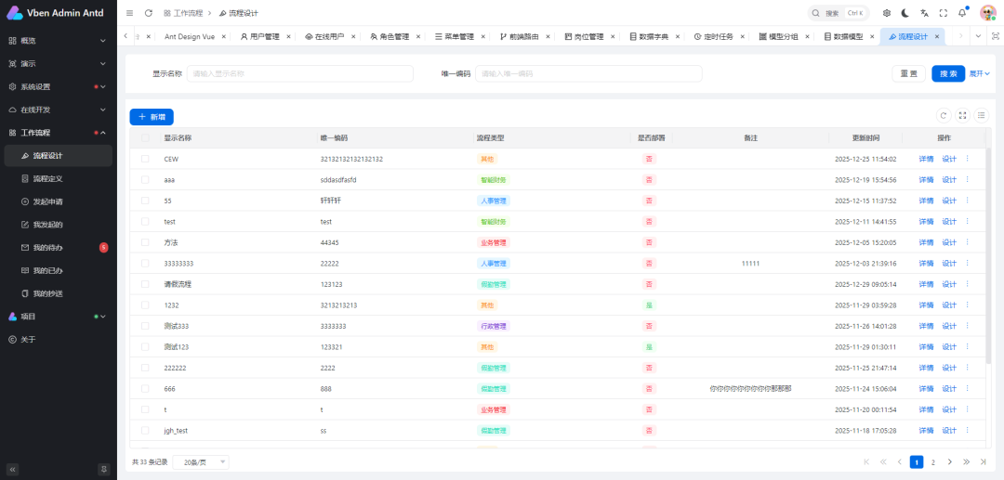Click the notification bell icon

962,13
